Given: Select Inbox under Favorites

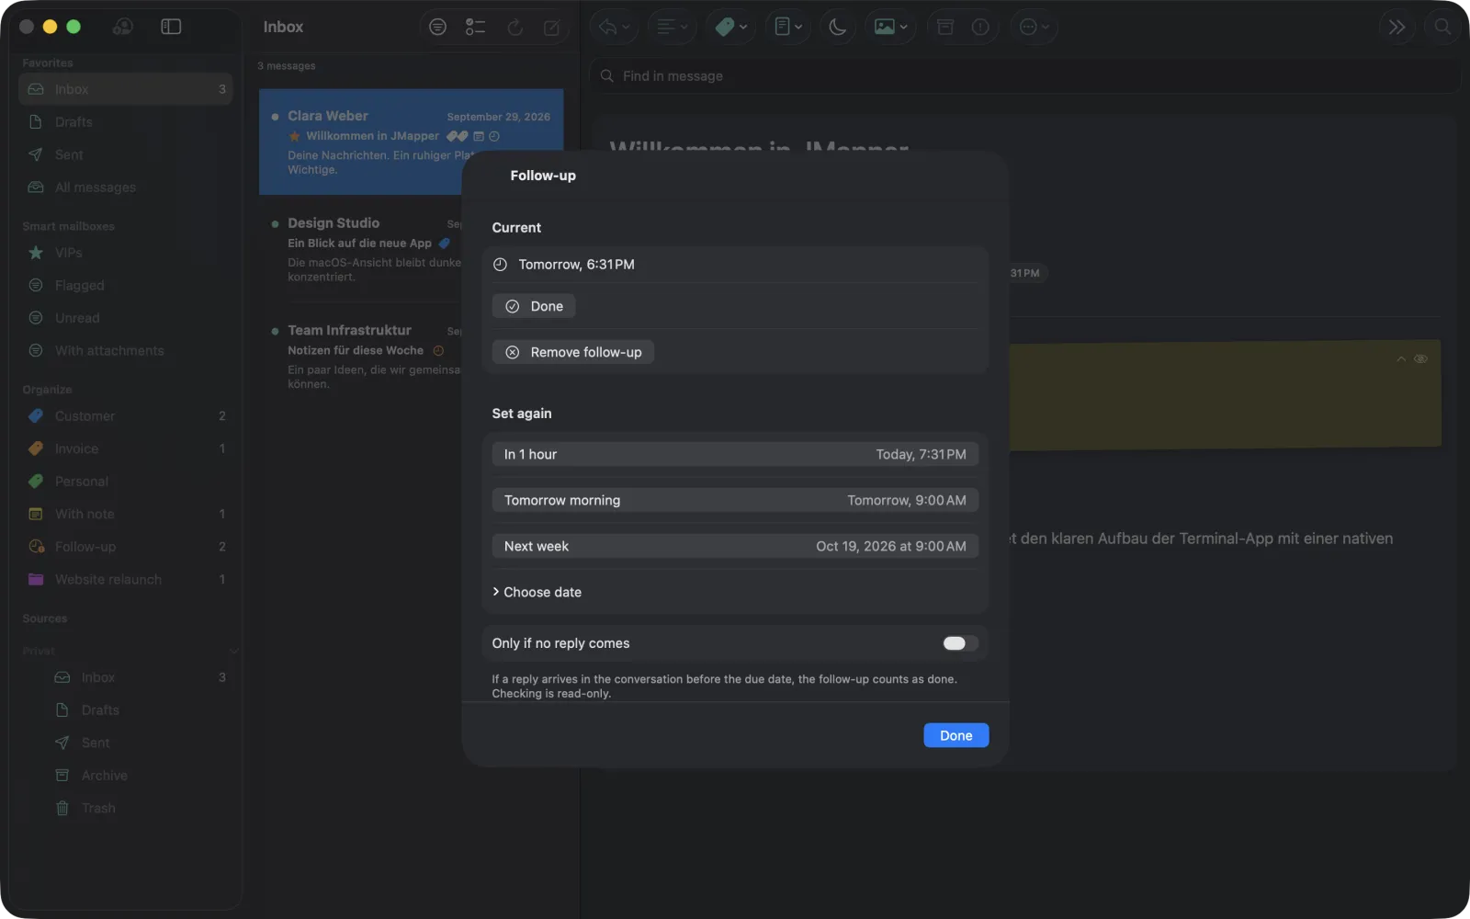Looking at the screenshot, I should pos(126,89).
